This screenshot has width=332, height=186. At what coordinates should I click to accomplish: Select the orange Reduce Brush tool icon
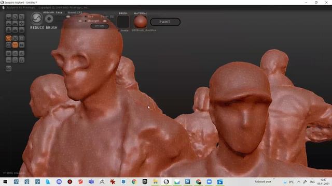8,38
